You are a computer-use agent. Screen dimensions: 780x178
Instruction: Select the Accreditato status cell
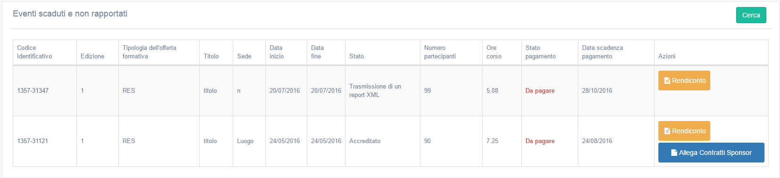point(382,141)
